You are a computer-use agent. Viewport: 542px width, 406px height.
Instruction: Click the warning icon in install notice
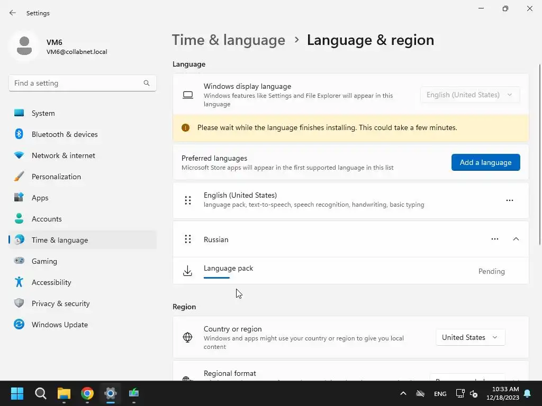185,128
